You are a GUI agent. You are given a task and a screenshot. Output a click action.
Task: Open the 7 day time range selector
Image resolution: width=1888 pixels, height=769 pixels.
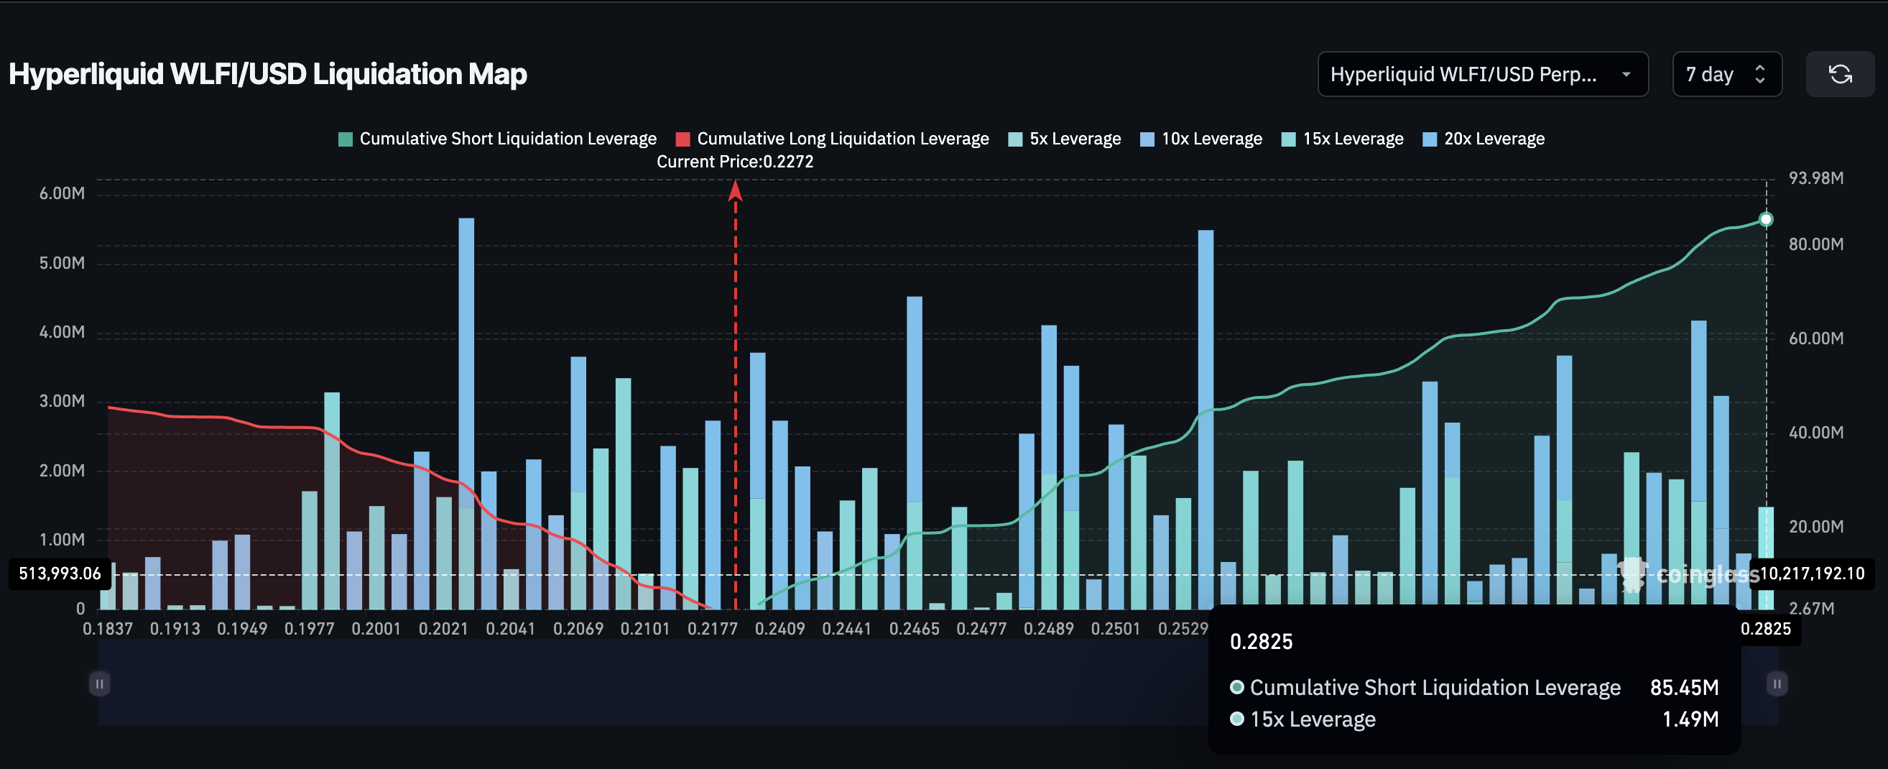pos(1726,74)
